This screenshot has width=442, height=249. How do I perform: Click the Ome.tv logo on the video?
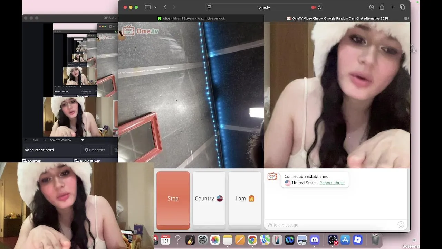tap(141, 31)
